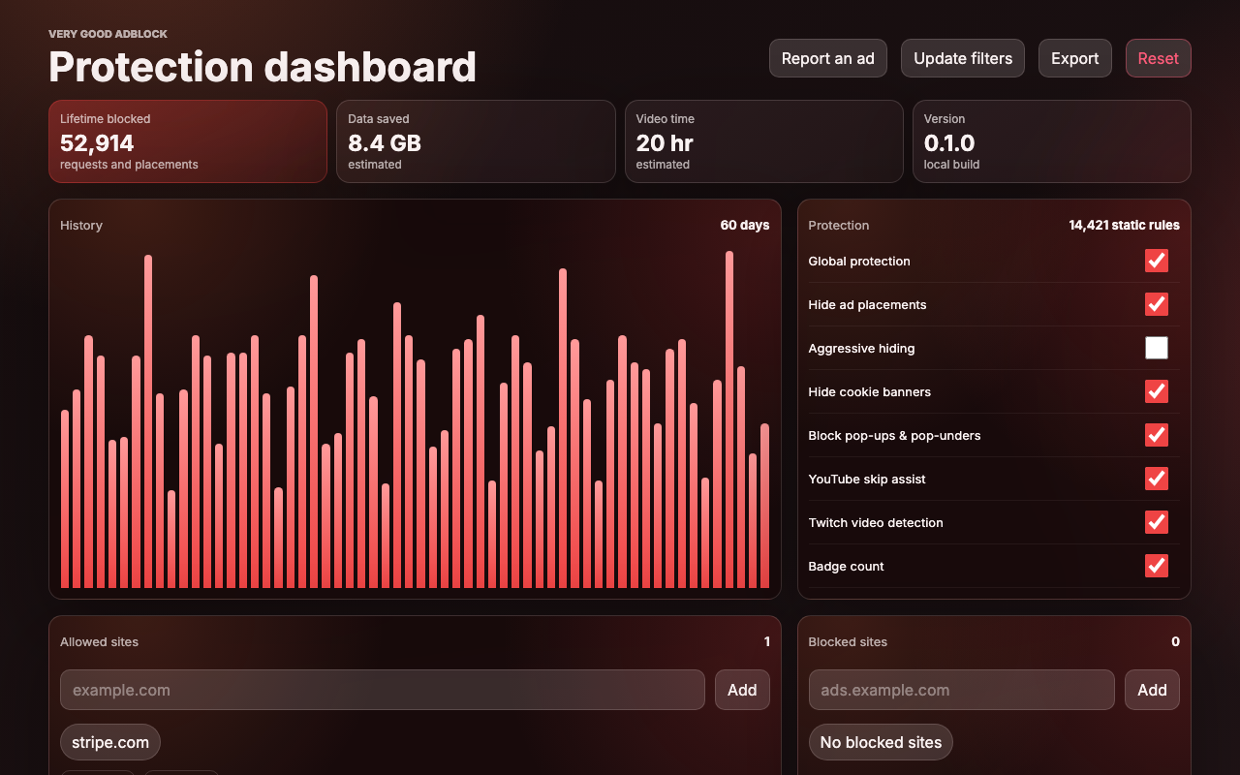Export the dashboard data

1075,58
